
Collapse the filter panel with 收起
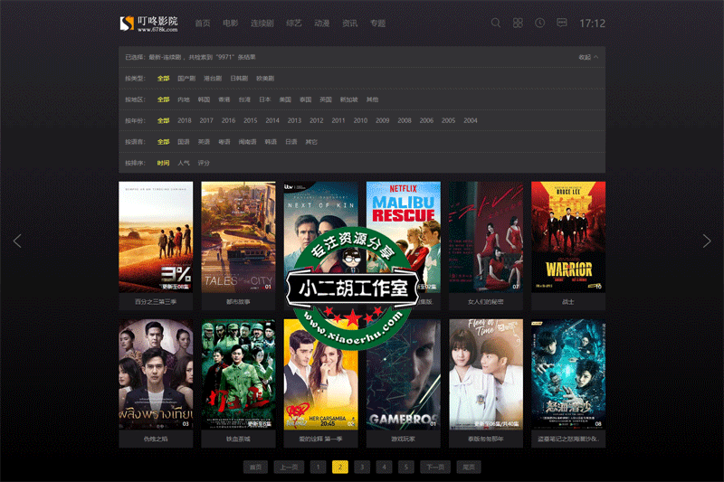pyautogui.click(x=588, y=57)
